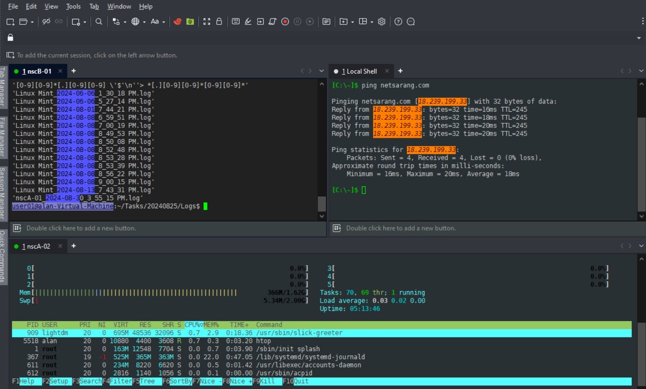This screenshot has width=646, height=389.
Task: Expand the Open session dropdown arrow
Action: click(x=32, y=22)
